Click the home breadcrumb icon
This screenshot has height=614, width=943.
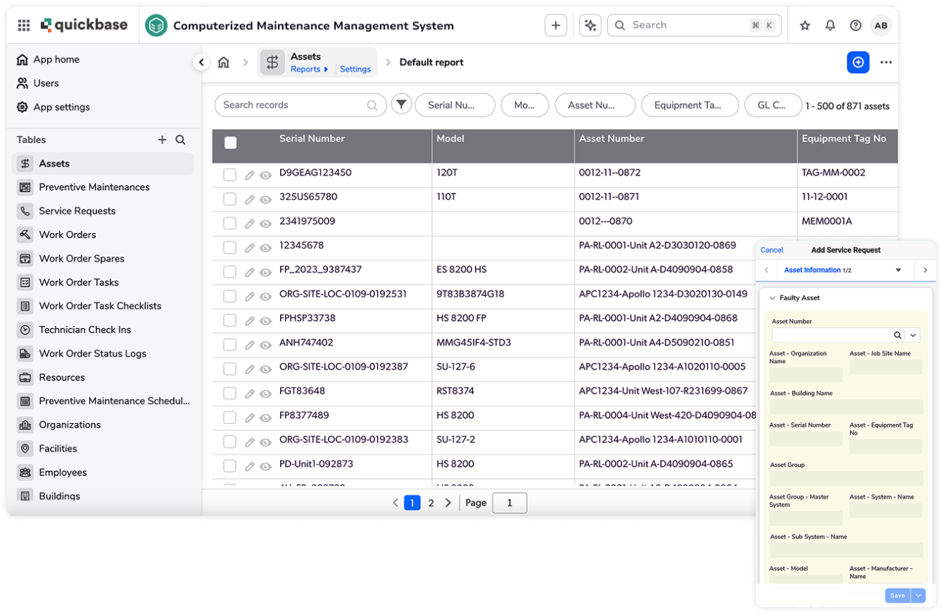[x=224, y=62]
